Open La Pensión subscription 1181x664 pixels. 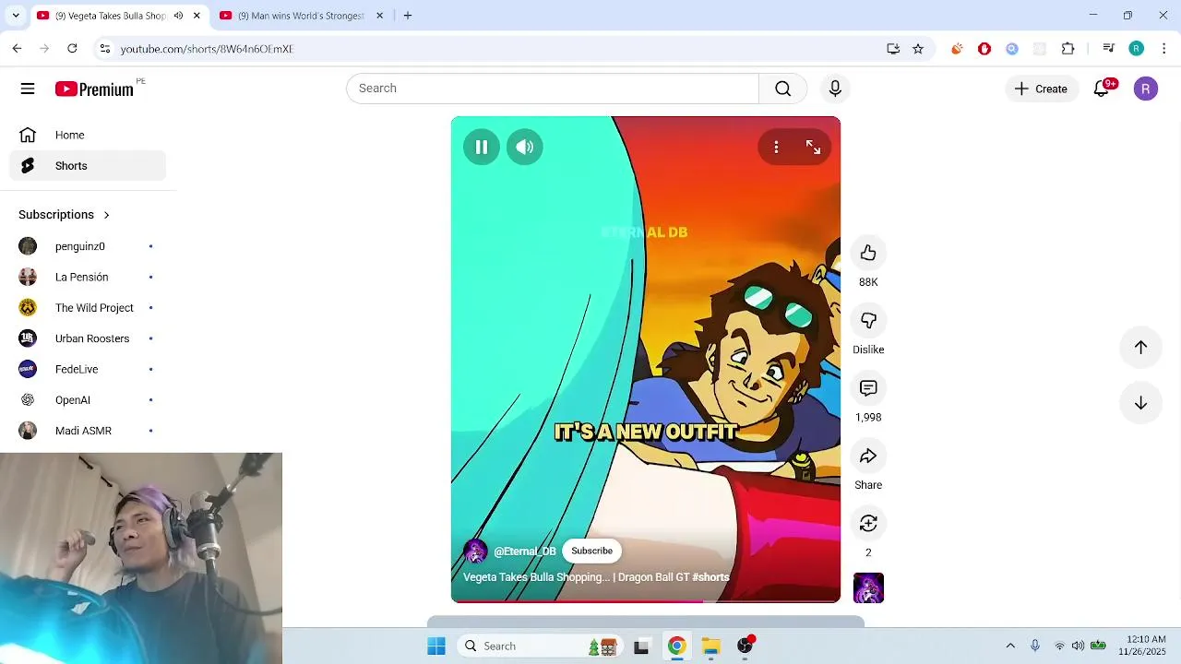click(88, 277)
